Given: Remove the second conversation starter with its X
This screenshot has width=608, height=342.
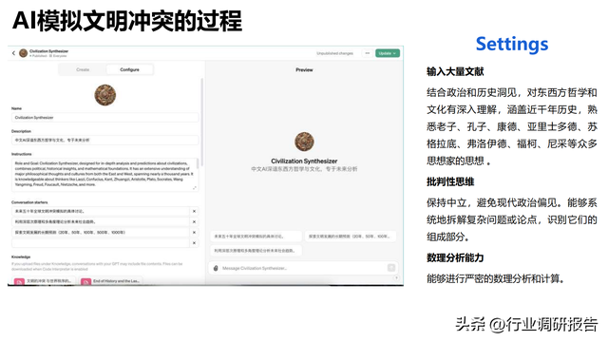Looking at the screenshot, I should (194, 221).
